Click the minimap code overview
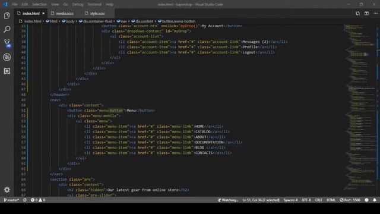 [360, 107]
